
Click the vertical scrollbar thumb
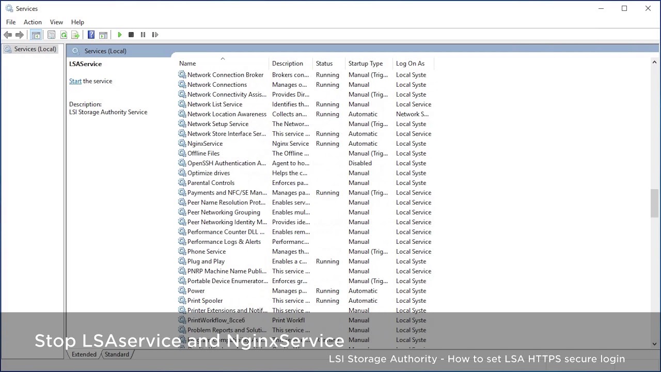pyautogui.click(x=655, y=204)
